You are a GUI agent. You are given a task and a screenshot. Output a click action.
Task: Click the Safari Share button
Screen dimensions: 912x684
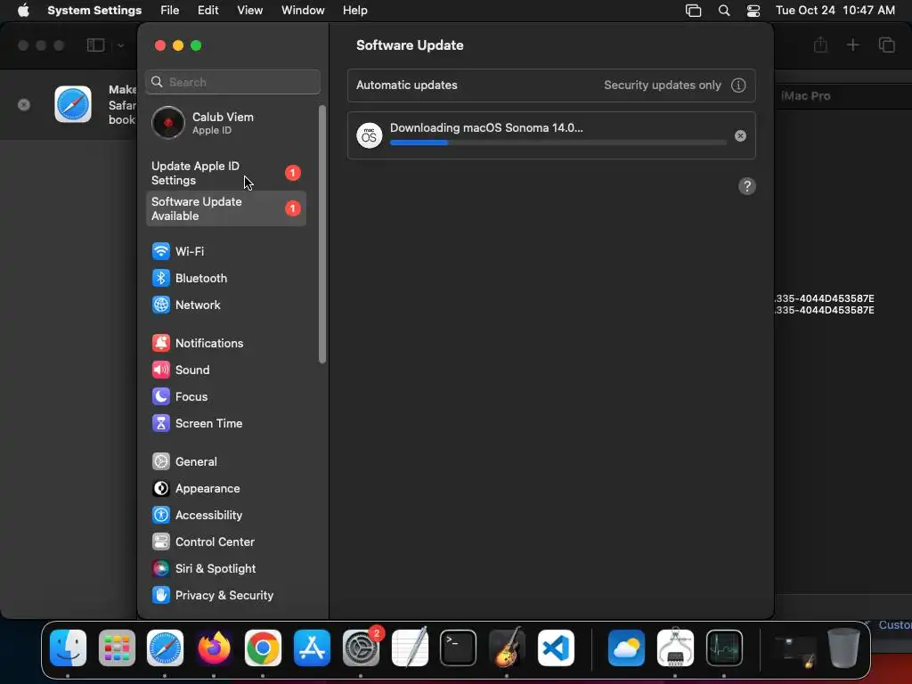coord(820,45)
